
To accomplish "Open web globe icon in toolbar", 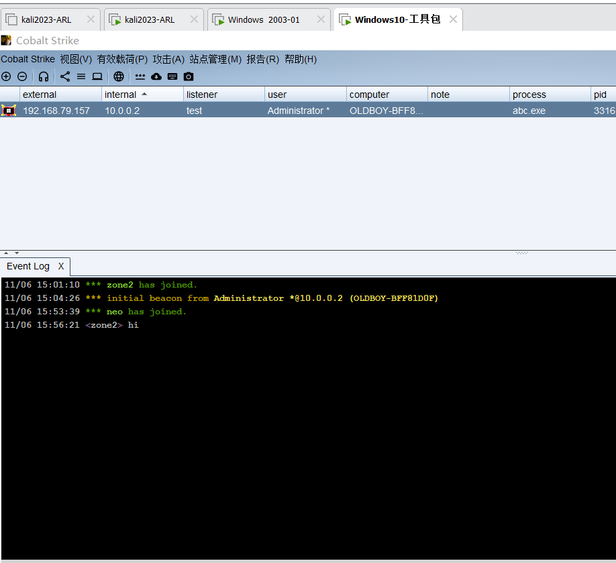I will pyautogui.click(x=119, y=76).
